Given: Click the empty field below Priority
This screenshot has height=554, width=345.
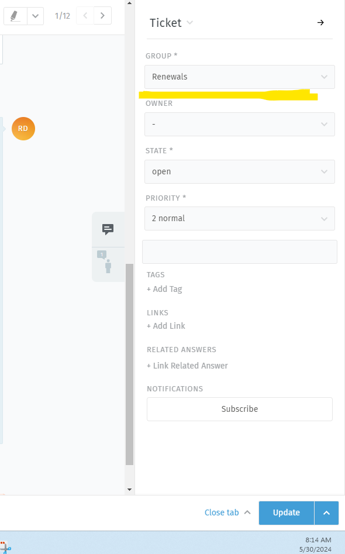Looking at the screenshot, I should click(x=239, y=252).
